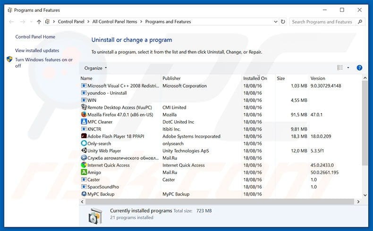Click the Adobe Flash Player 18 icon
Screen dimensions: 373x231
point(84,136)
